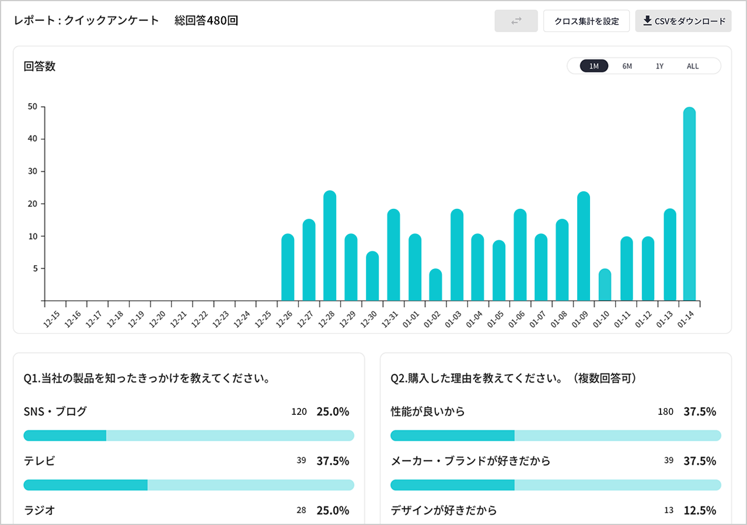Click the メーカー・ブランドが好きだから progress bar
The image size is (747, 525).
point(556,485)
